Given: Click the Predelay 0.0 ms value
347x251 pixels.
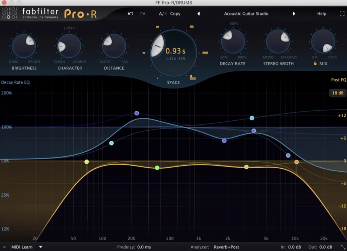Looking at the screenshot, I should pos(144,247).
